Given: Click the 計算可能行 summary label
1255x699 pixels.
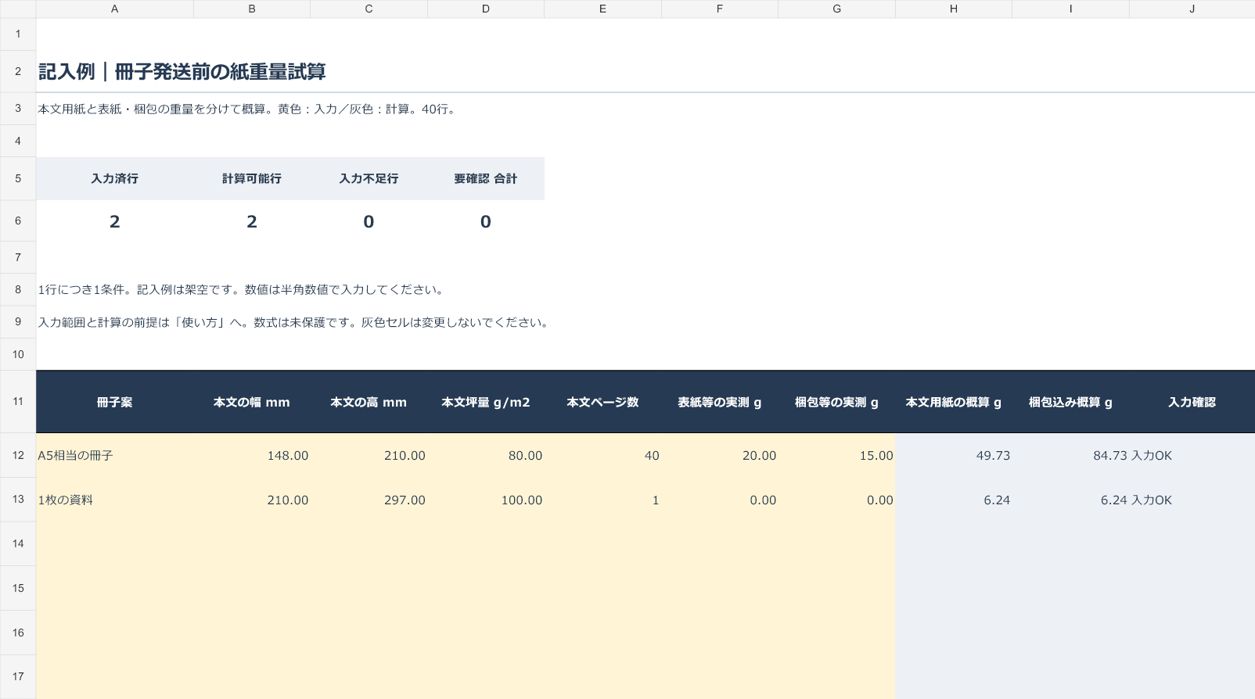Looking at the screenshot, I should point(252,178).
